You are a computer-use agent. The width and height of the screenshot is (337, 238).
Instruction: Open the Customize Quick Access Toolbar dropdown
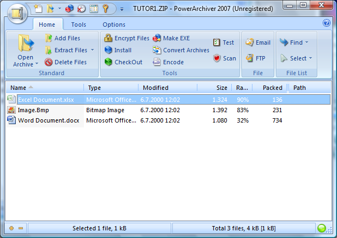[x=122, y=9]
